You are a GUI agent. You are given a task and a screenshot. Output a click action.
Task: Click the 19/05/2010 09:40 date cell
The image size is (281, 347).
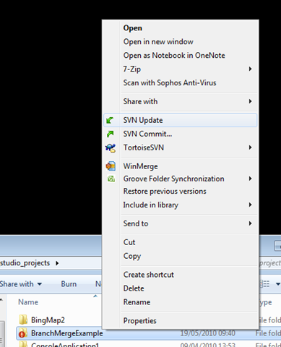[x=207, y=333]
